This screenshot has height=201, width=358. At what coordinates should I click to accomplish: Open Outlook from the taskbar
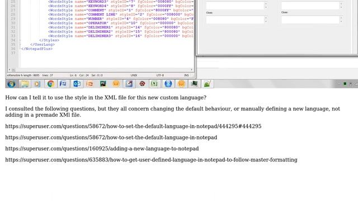pos(77,84)
